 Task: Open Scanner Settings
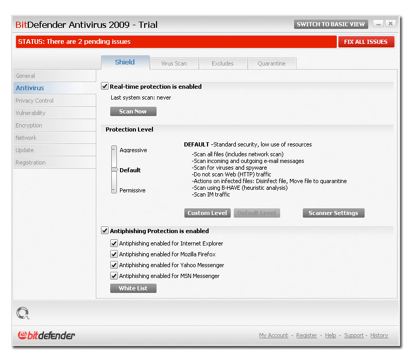click(x=333, y=213)
